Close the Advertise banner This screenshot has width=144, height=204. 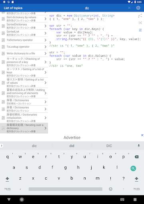click(142, 135)
